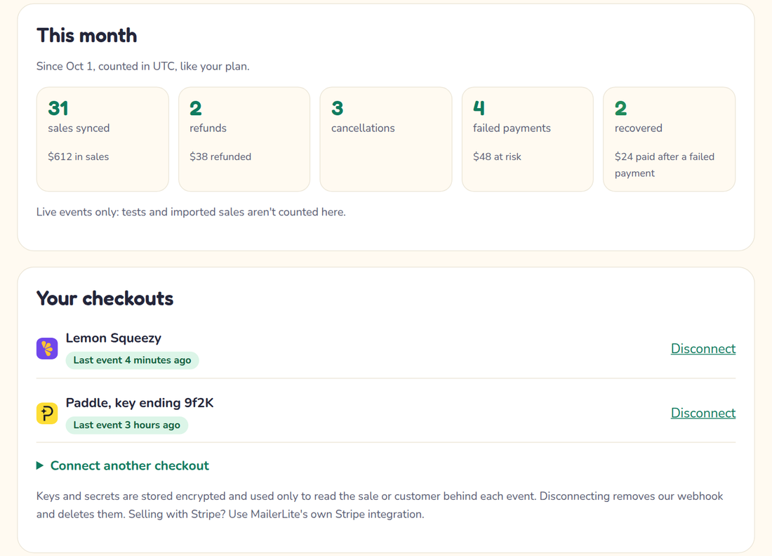The width and height of the screenshot is (772, 556).
Task: Click the 'Live events only' note
Action: pos(191,212)
